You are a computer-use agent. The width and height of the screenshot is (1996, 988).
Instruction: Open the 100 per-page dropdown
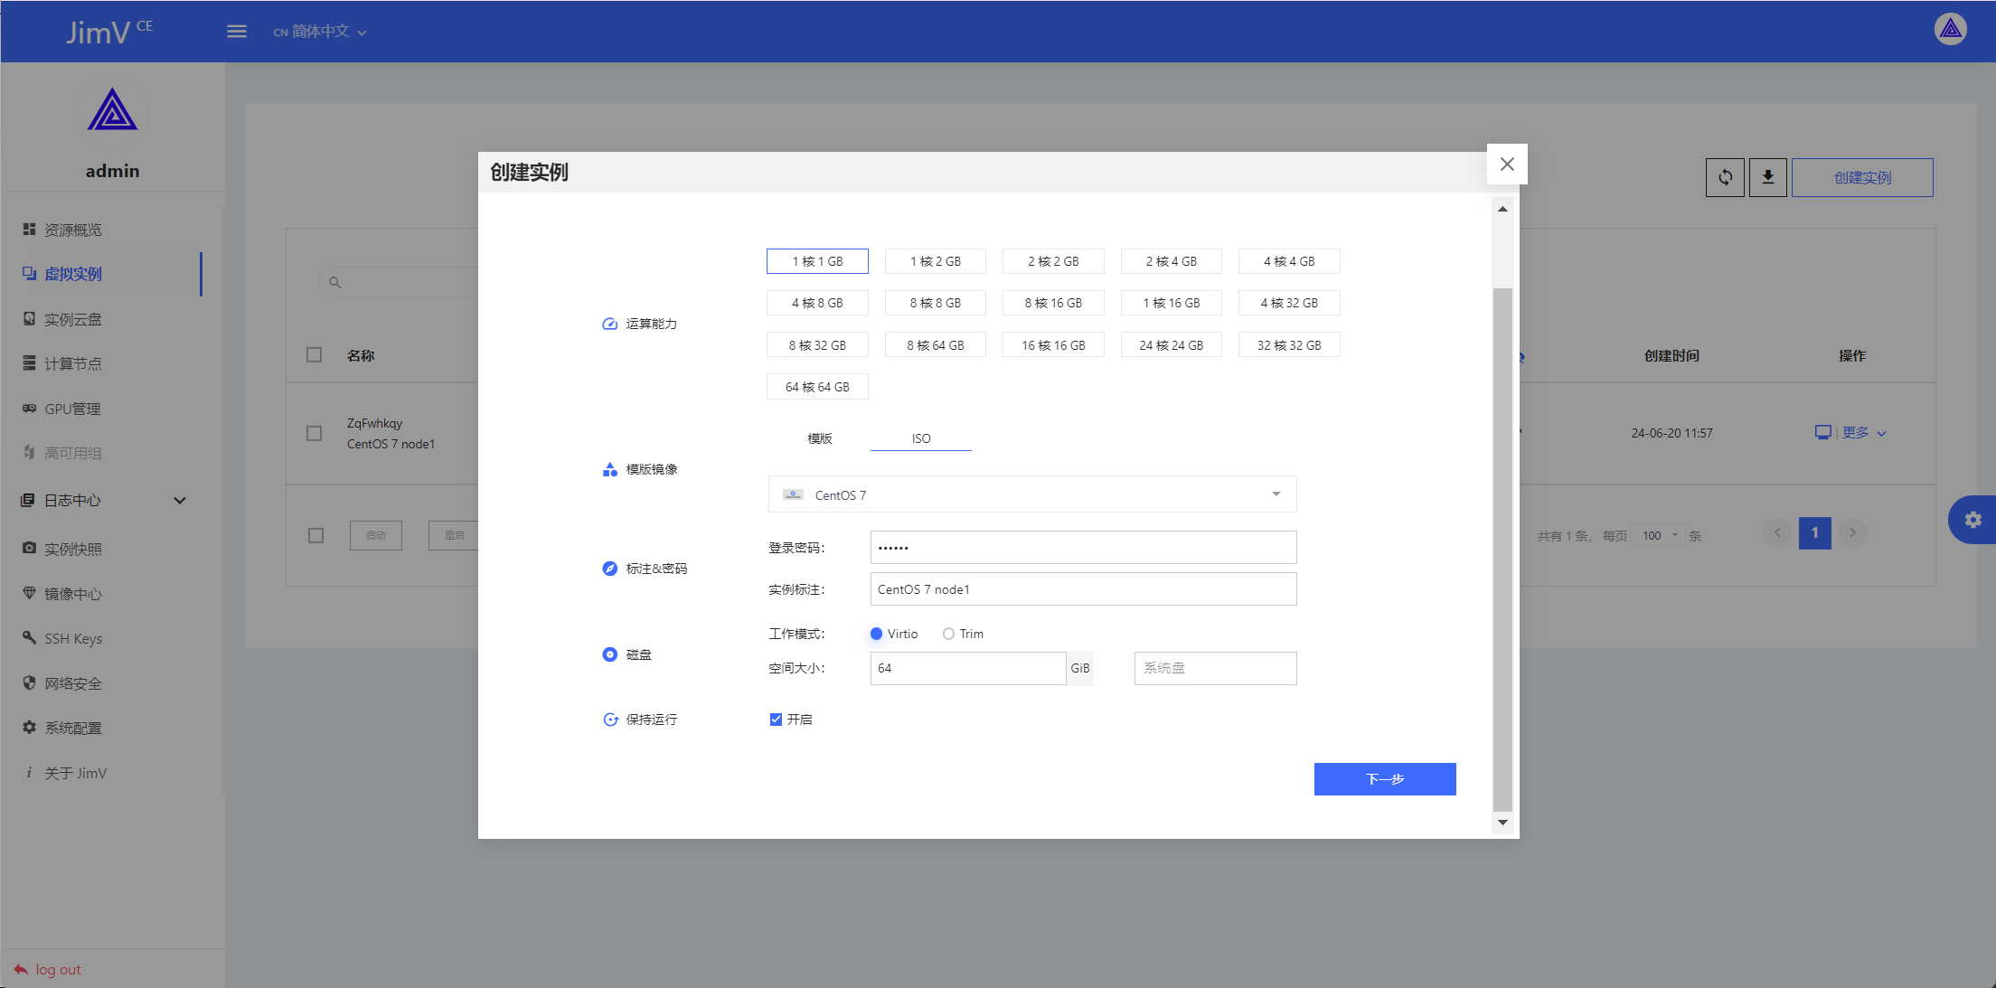point(1660,535)
